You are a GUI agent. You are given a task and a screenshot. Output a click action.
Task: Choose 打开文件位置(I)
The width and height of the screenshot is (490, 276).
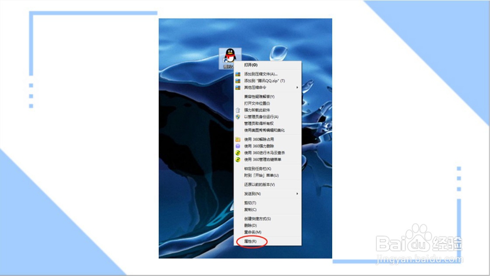point(268,103)
